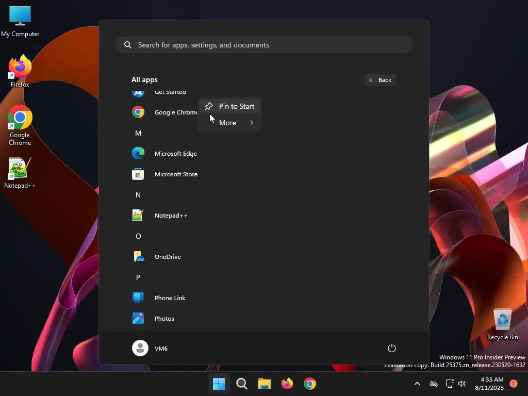This screenshot has height=396, width=528.
Task: Open the VM6 user account avatar
Action: (140, 348)
